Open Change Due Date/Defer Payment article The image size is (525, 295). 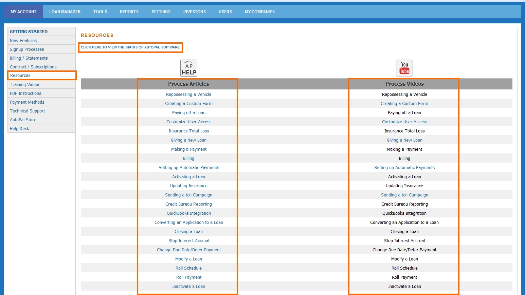coord(189,250)
